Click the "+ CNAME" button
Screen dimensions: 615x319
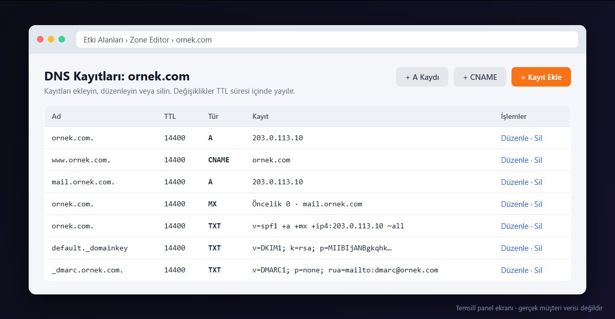(x=480, y=77)
